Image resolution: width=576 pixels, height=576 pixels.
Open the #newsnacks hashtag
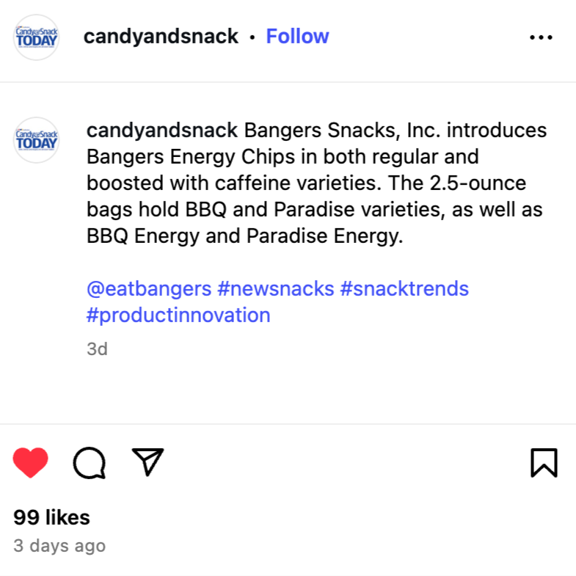[276, 289]
